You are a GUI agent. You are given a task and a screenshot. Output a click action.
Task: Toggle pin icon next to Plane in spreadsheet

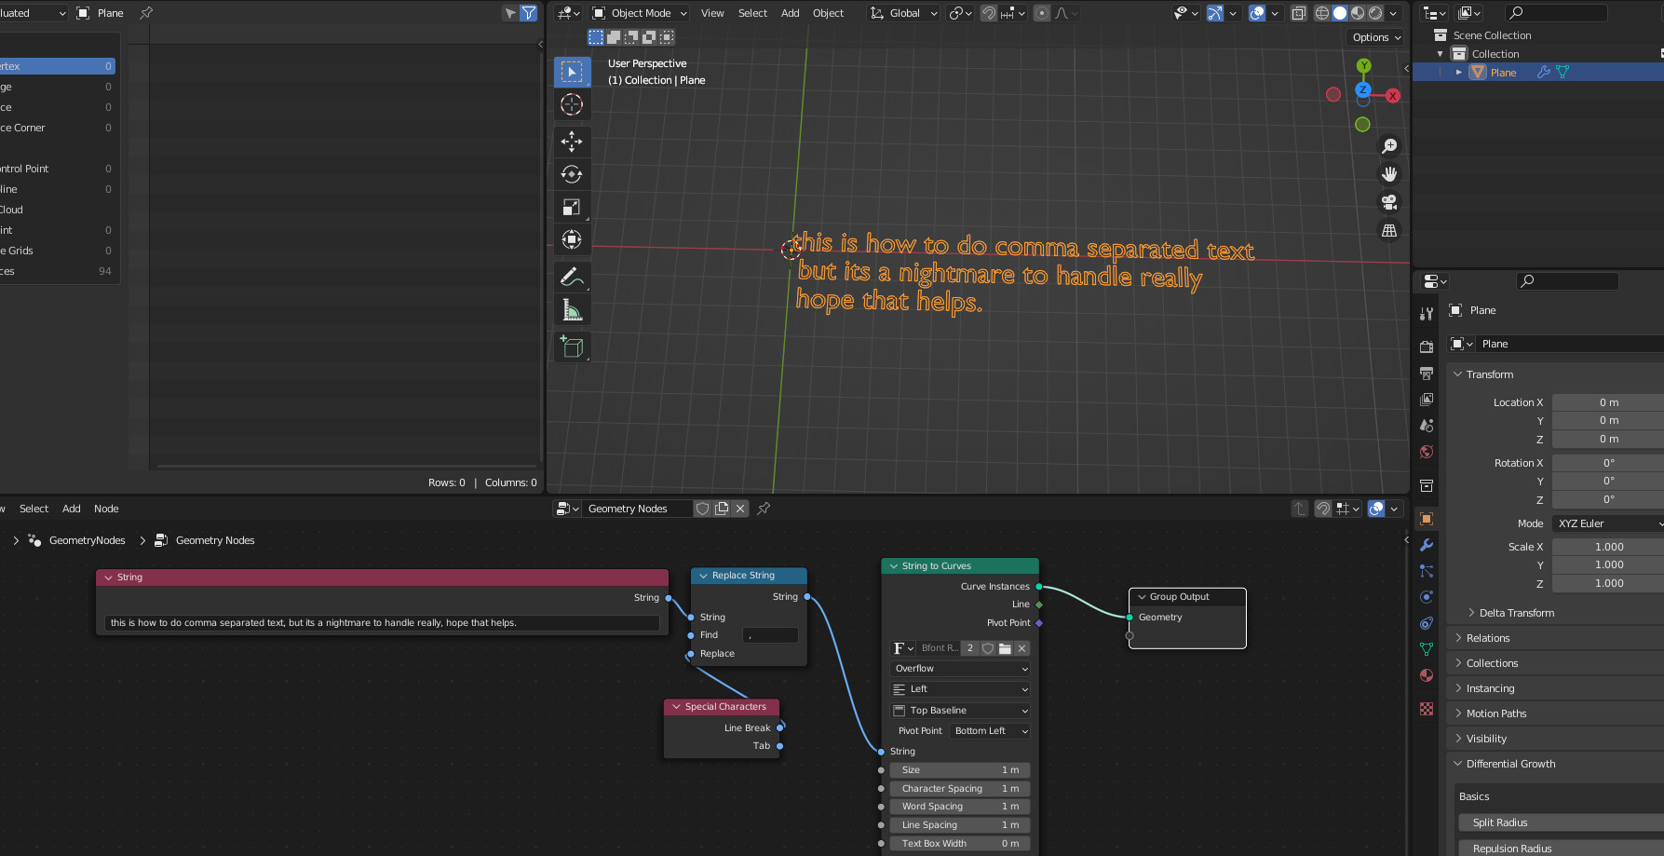[x=146, y=13]
